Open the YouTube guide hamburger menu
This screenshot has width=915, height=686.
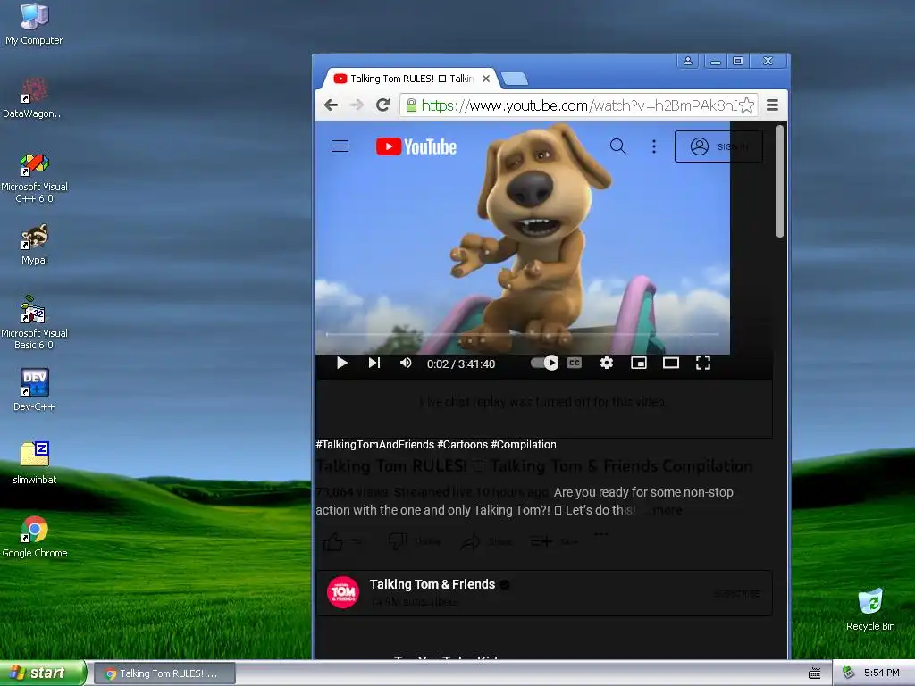(340, 146)
